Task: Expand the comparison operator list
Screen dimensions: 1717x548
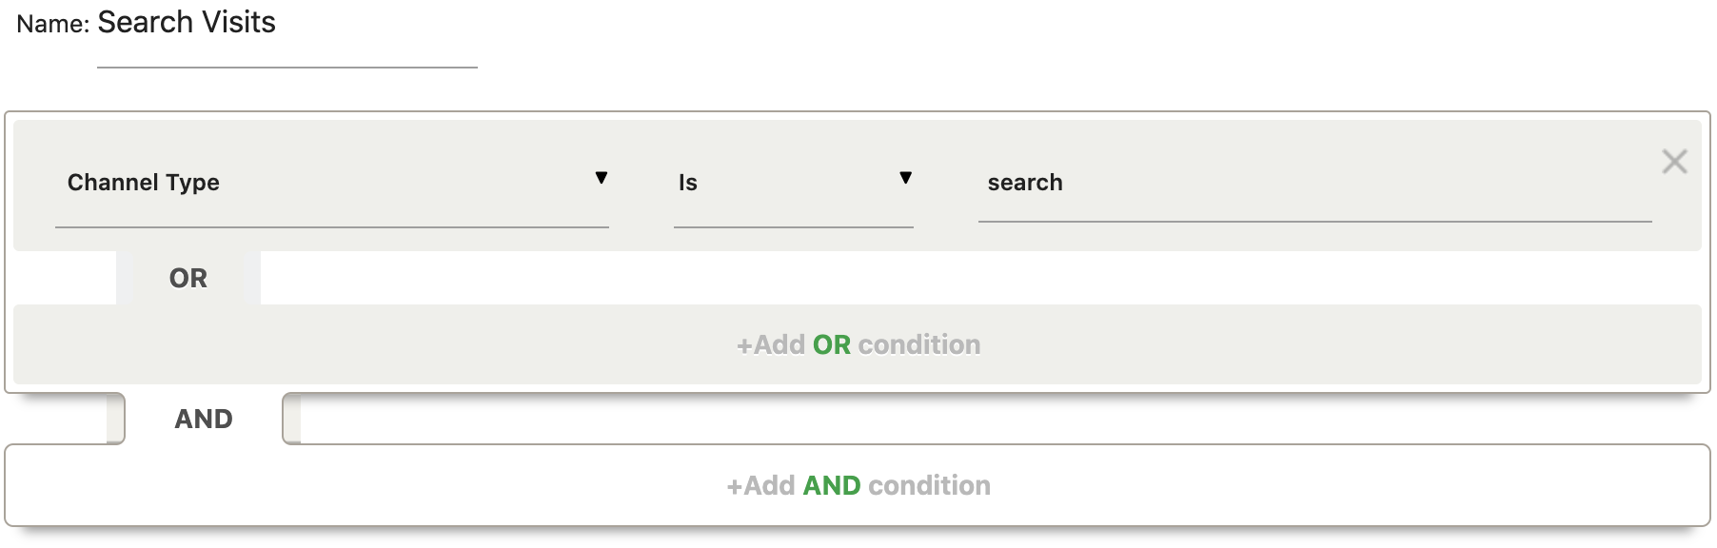Action: [906, 177]
